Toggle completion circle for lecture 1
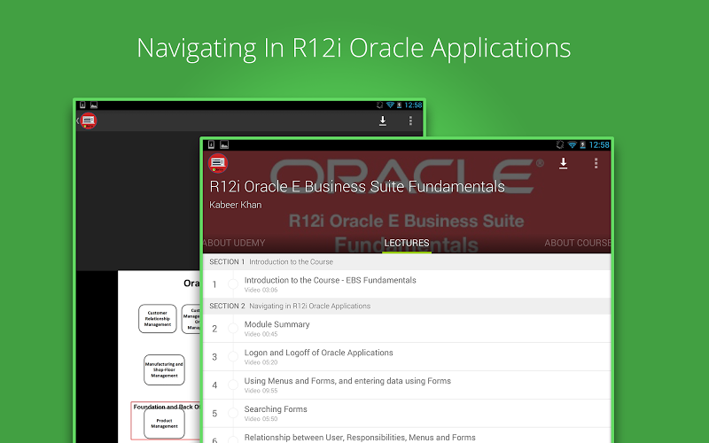This screenshot has height=443, width=709. click(233, 284)
